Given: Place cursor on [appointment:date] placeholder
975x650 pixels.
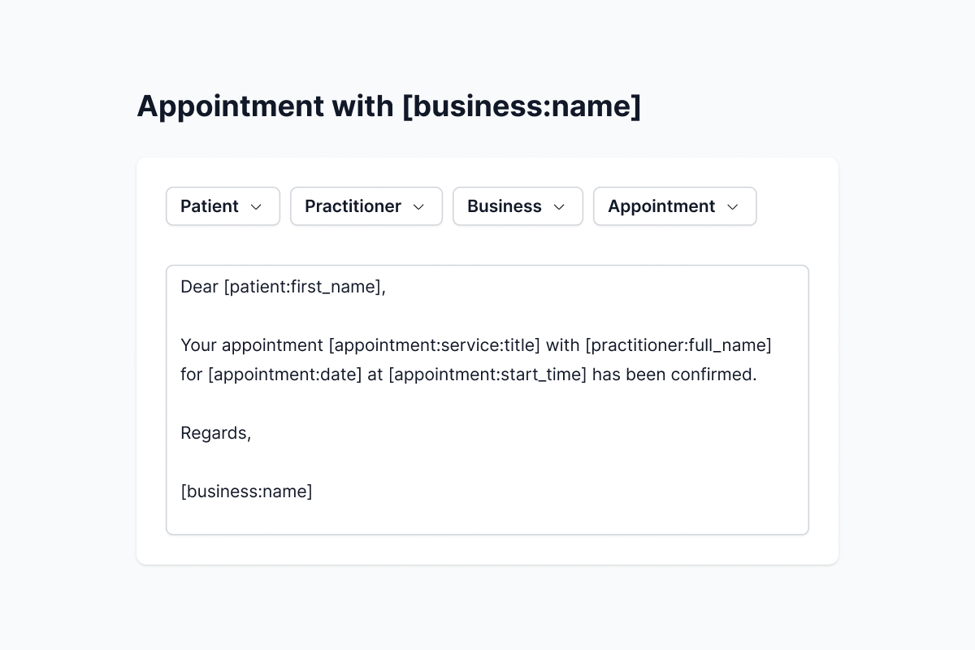Looking at the screenshot, I should click(x=284, y=375).
